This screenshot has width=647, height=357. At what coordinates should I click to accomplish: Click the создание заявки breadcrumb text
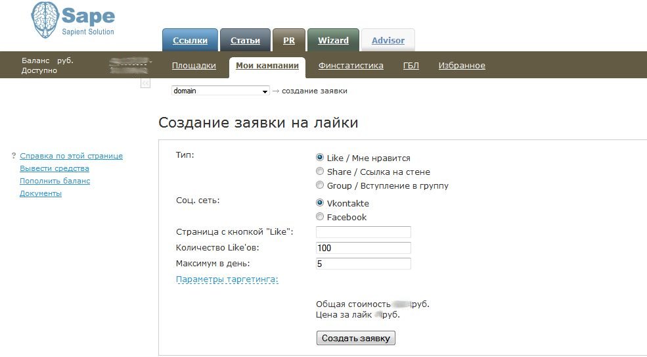tap(315, 91)
